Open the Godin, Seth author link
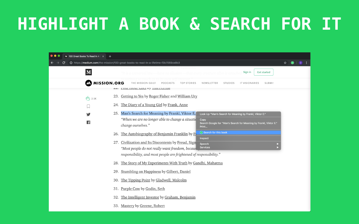 [155, 189]
